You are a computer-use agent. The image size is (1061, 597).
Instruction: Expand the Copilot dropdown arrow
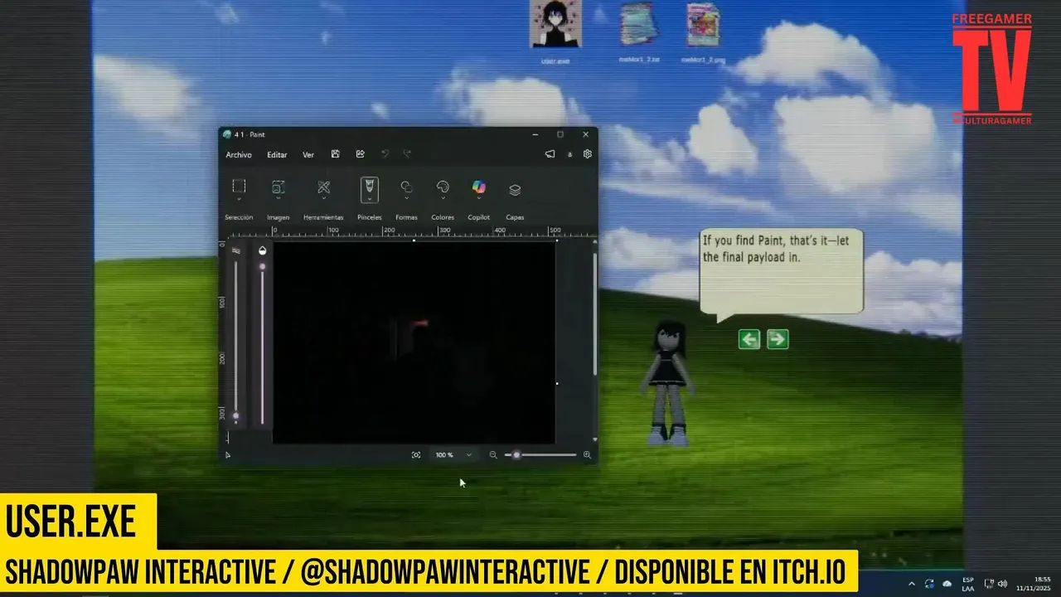[x=479, y=199]
